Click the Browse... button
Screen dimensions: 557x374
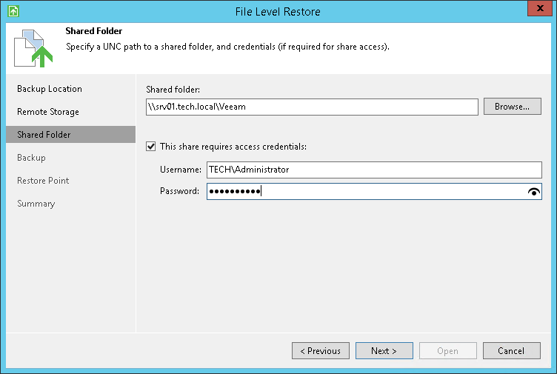tap(512, 107)
